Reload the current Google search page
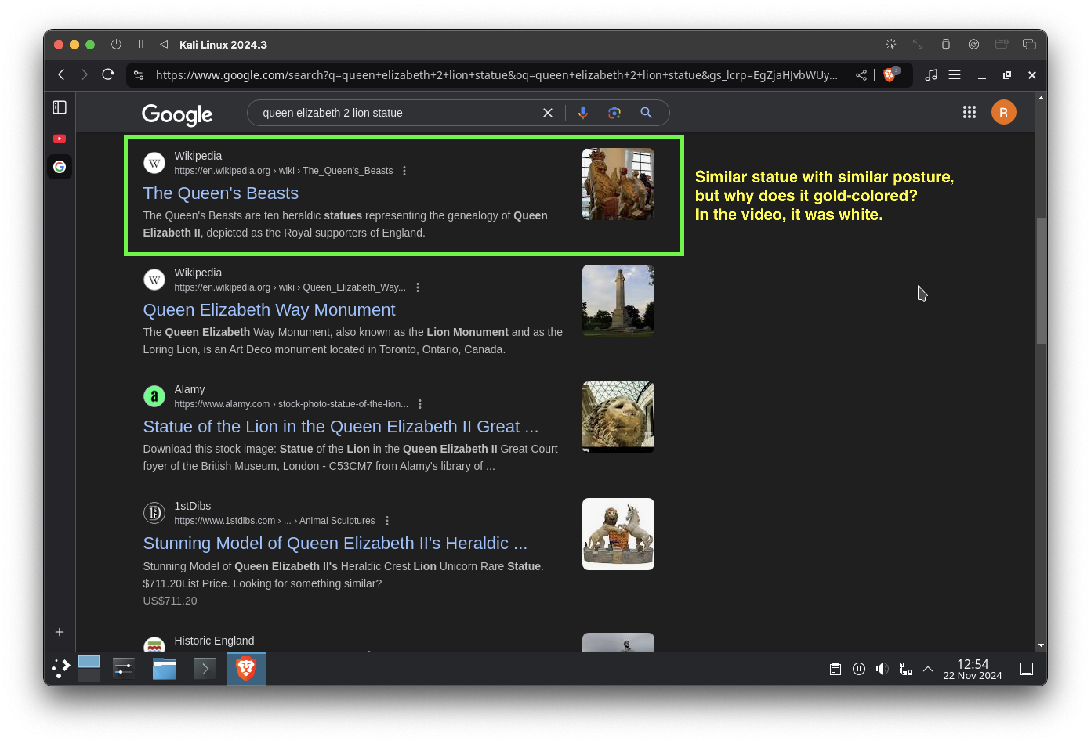This screenshot has width=1091, height=744. tap(108, 74)
